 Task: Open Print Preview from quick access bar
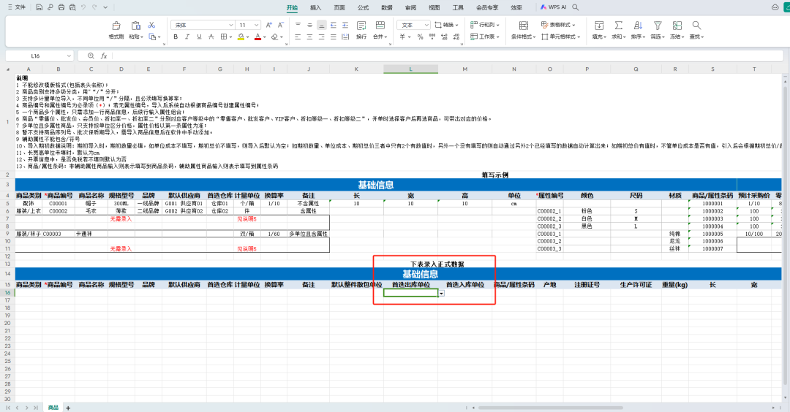click(x=72, y=7)
